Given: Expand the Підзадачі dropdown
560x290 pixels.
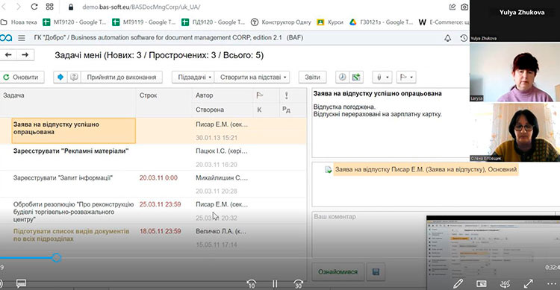Looking at the screenshot, I should pyautogui.click(x=194, y=77).
